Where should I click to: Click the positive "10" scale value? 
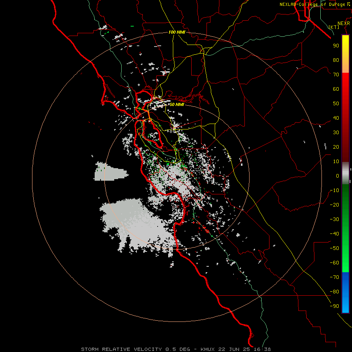(x=336, y=162)
